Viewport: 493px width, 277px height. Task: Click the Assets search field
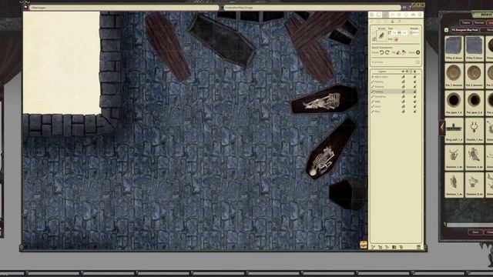(x=470, y=224)
